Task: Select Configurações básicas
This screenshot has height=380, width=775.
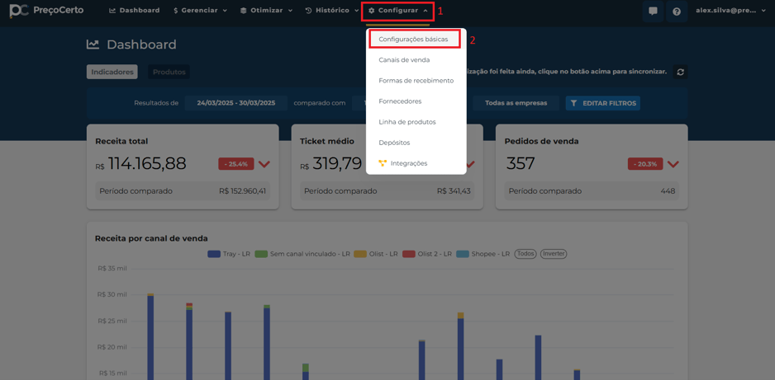Action: click(x=414, y=40)
